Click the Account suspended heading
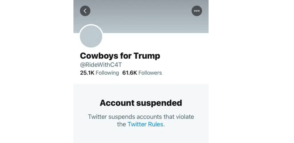This screenshot has width=294, height=143. point(141,103)
